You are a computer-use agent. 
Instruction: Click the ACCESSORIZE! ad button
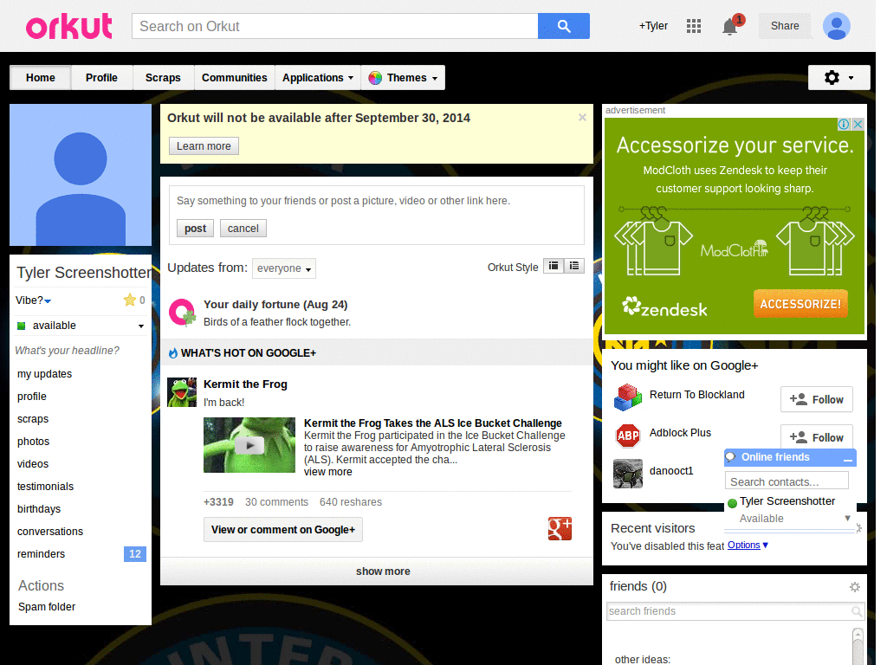tap(800, 304)
